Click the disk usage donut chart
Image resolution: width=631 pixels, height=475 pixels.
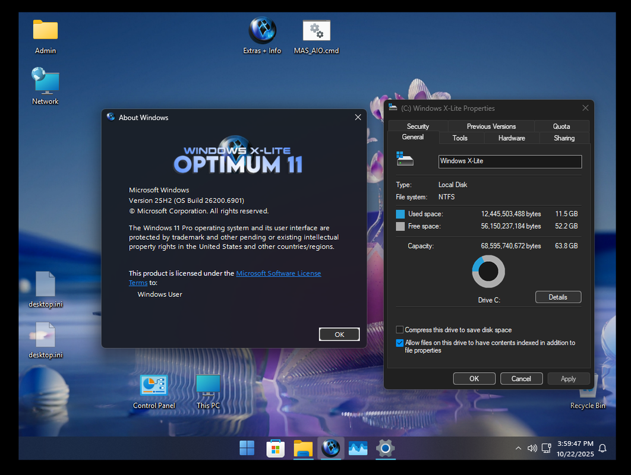click(488, 271)
